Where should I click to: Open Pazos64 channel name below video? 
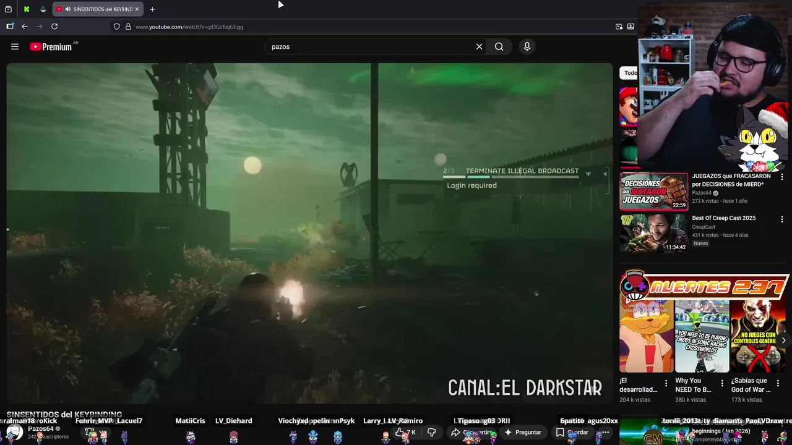pos(41,428)
